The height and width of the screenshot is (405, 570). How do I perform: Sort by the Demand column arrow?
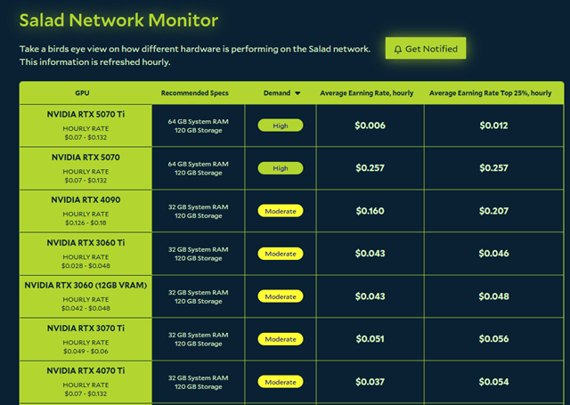[x=297, y=93]
